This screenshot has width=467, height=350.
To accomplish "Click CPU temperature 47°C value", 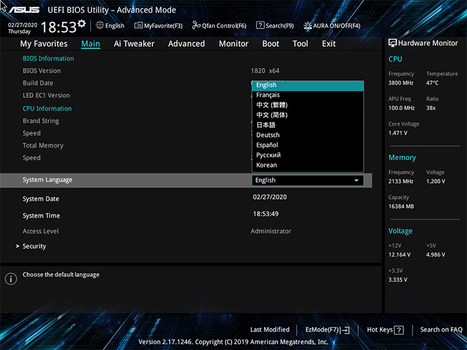I will coord(432,83).
